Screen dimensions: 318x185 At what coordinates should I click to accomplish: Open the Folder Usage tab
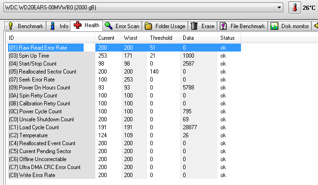pos(165,26)
